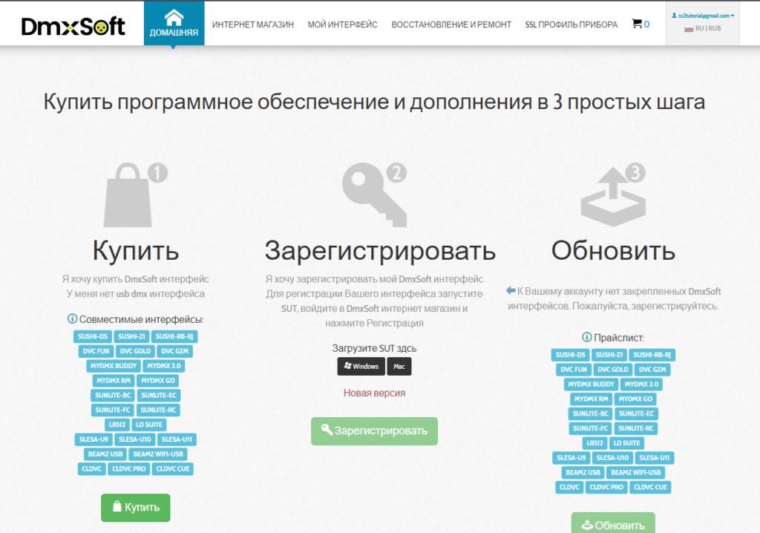Click the info icon beside Прайслист
The width and height of the screenshot is (760, 533).
tap(586, 337)
